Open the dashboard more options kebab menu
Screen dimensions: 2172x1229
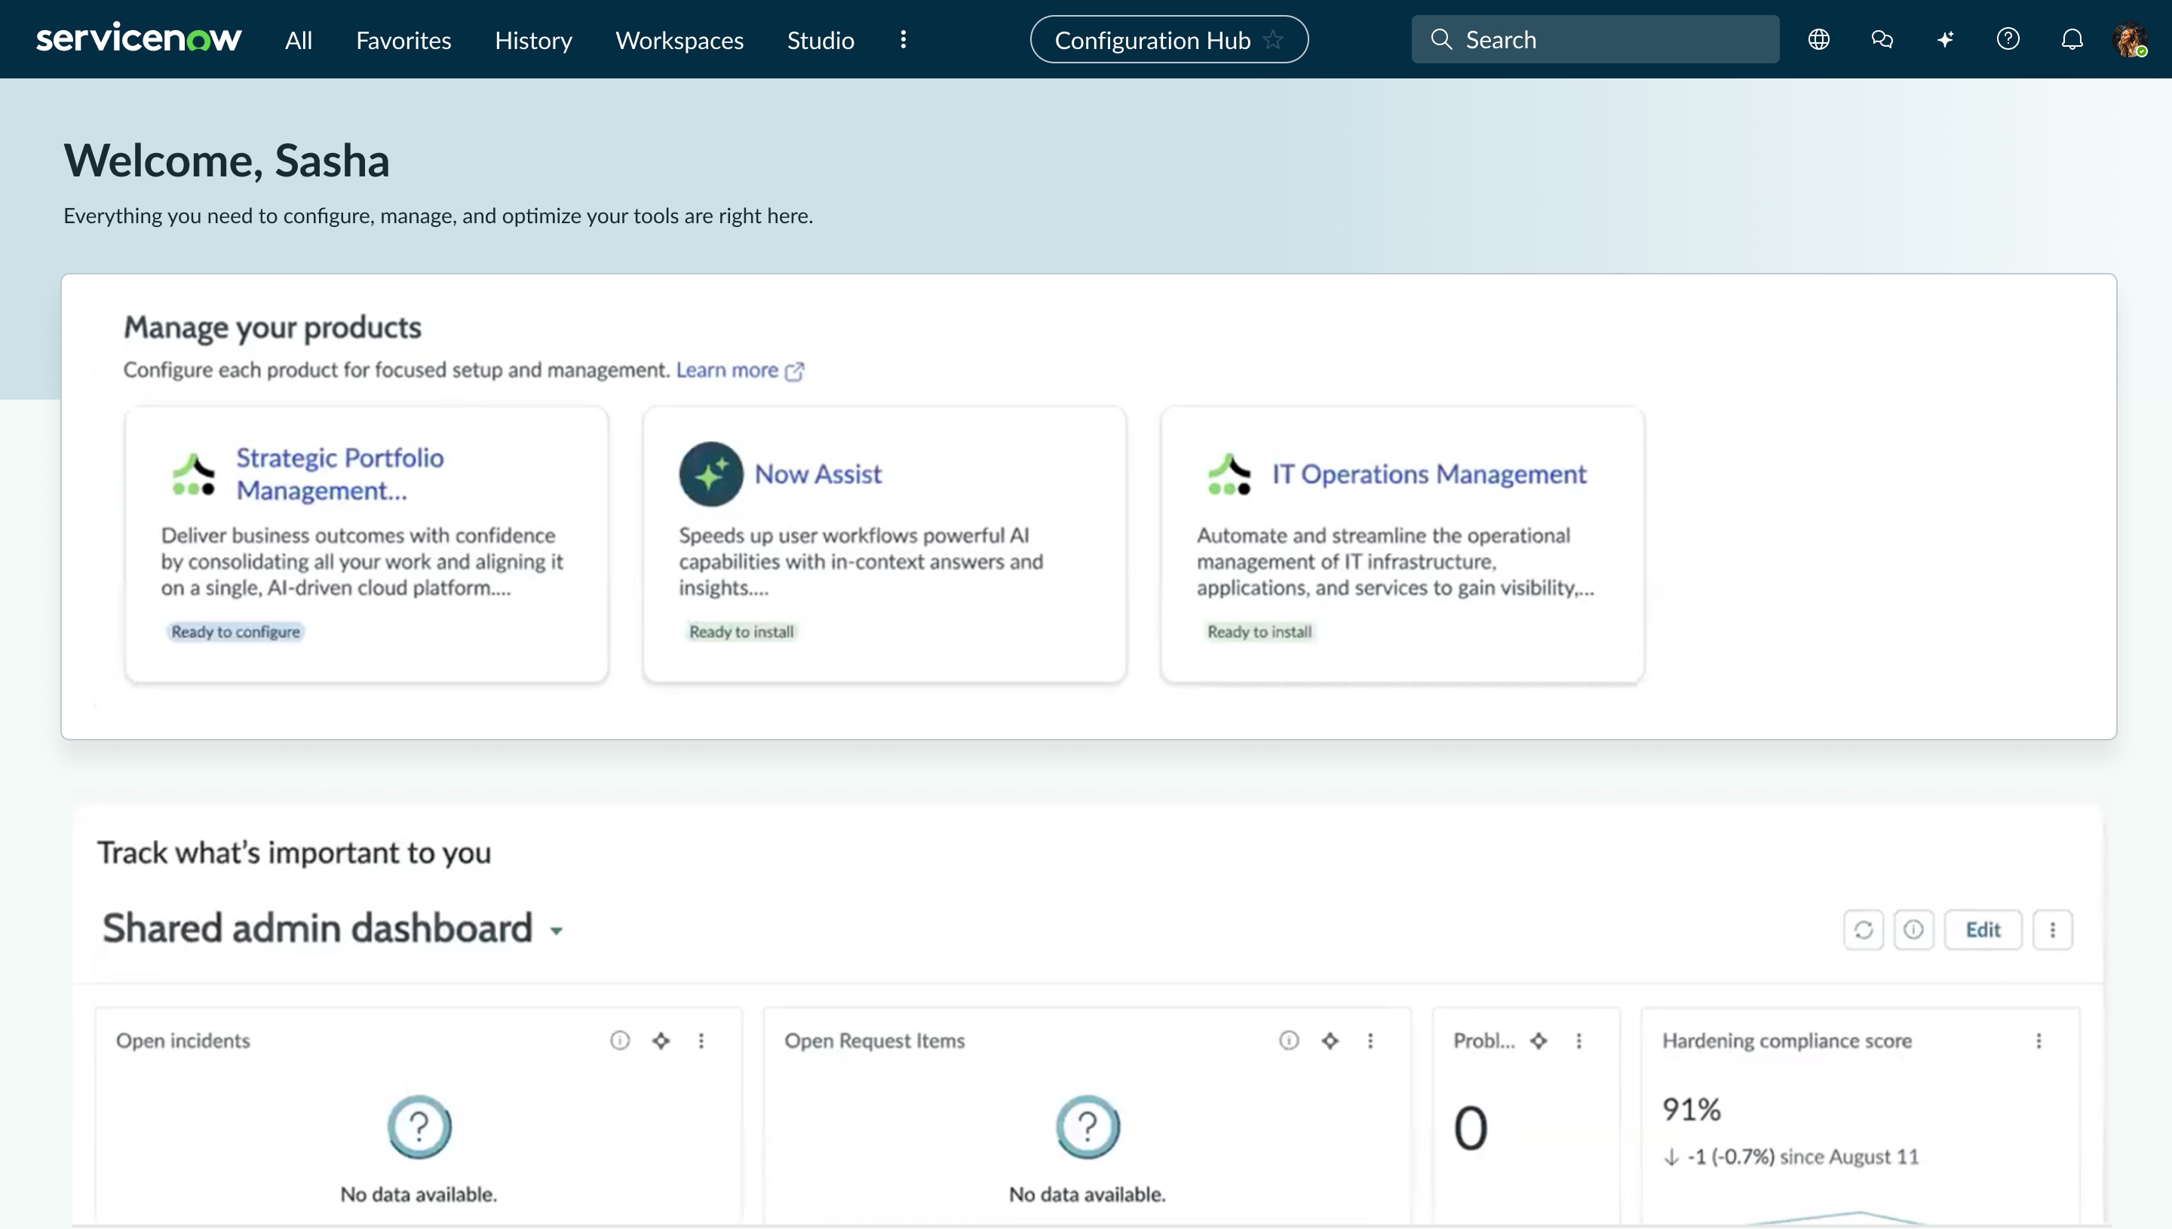click(x=2053, y=930)
